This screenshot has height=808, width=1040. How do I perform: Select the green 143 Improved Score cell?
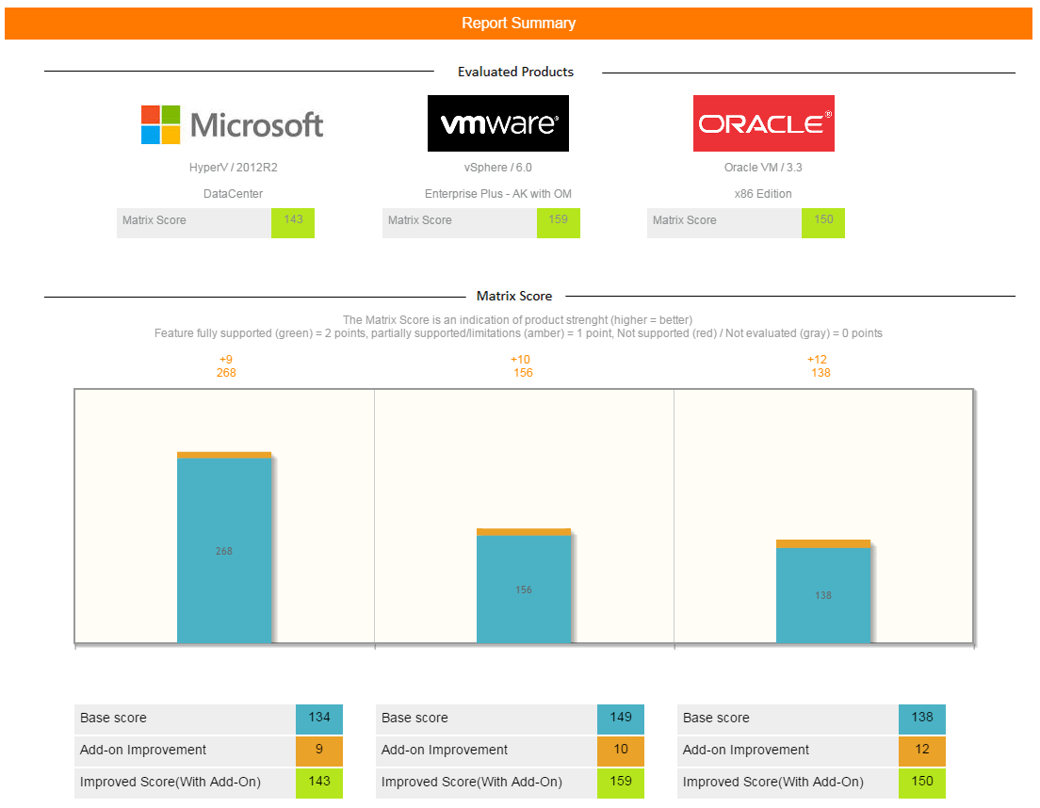[319, 784]
